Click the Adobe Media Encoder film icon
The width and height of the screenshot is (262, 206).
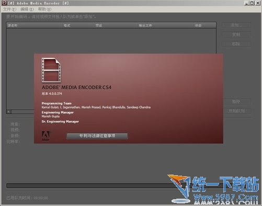[51, 70]
